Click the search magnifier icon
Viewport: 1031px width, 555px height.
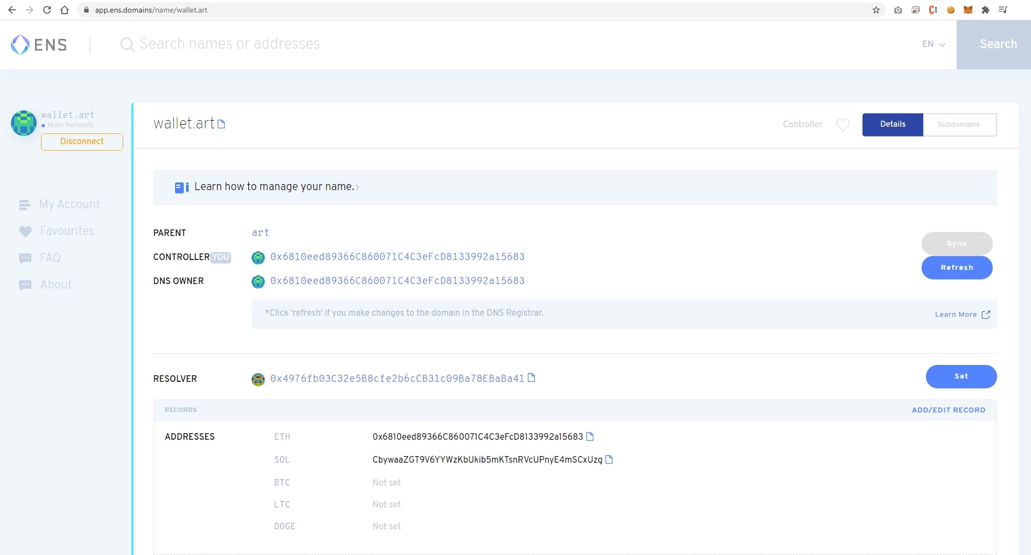(127, 44)
